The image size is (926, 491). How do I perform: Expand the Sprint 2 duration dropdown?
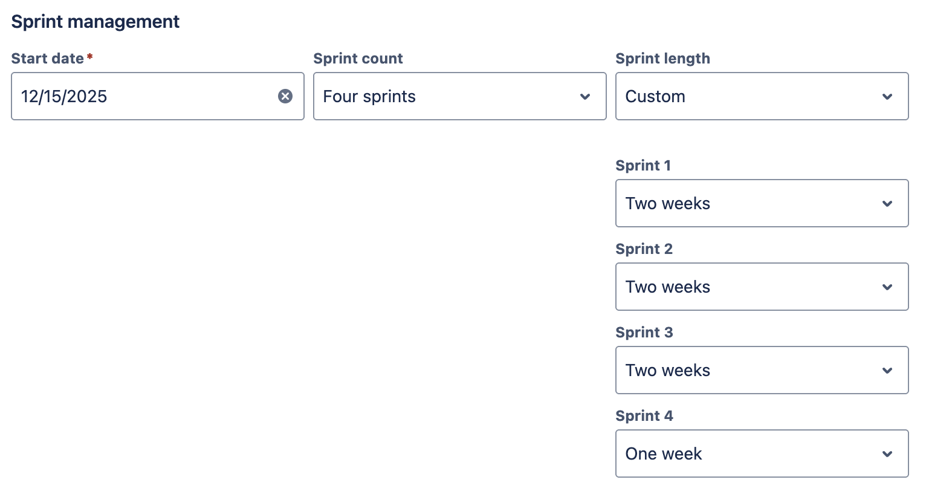[x=750, y=287]
